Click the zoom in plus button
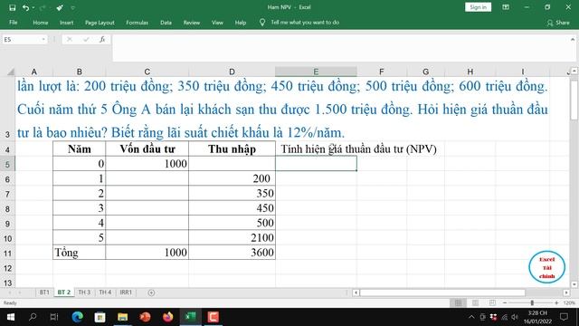 pyautogui.click(x=556, y=303)
